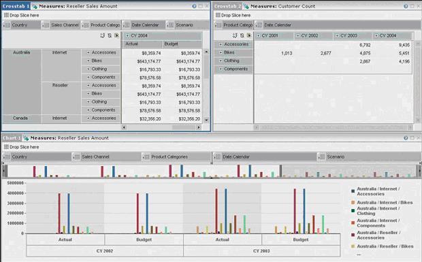This screenshot has width=422, height=262.
Task: Click the Chart 1 help icon
Action: tap(406, 137)
